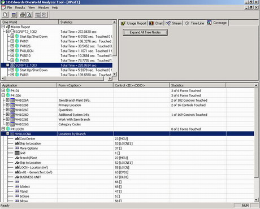Switch to the Usage Report tab

pos(134,23)
